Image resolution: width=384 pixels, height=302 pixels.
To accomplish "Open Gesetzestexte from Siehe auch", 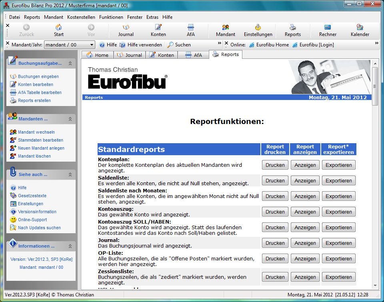I will tap(28, 196).
